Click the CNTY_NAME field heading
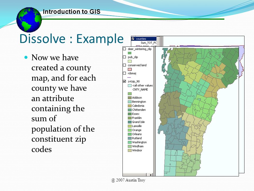This screenshot has width=254, height=191. pyautogui.click(x=140, y=89)
